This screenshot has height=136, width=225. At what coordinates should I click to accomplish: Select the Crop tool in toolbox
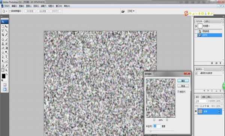click(3, 35)
